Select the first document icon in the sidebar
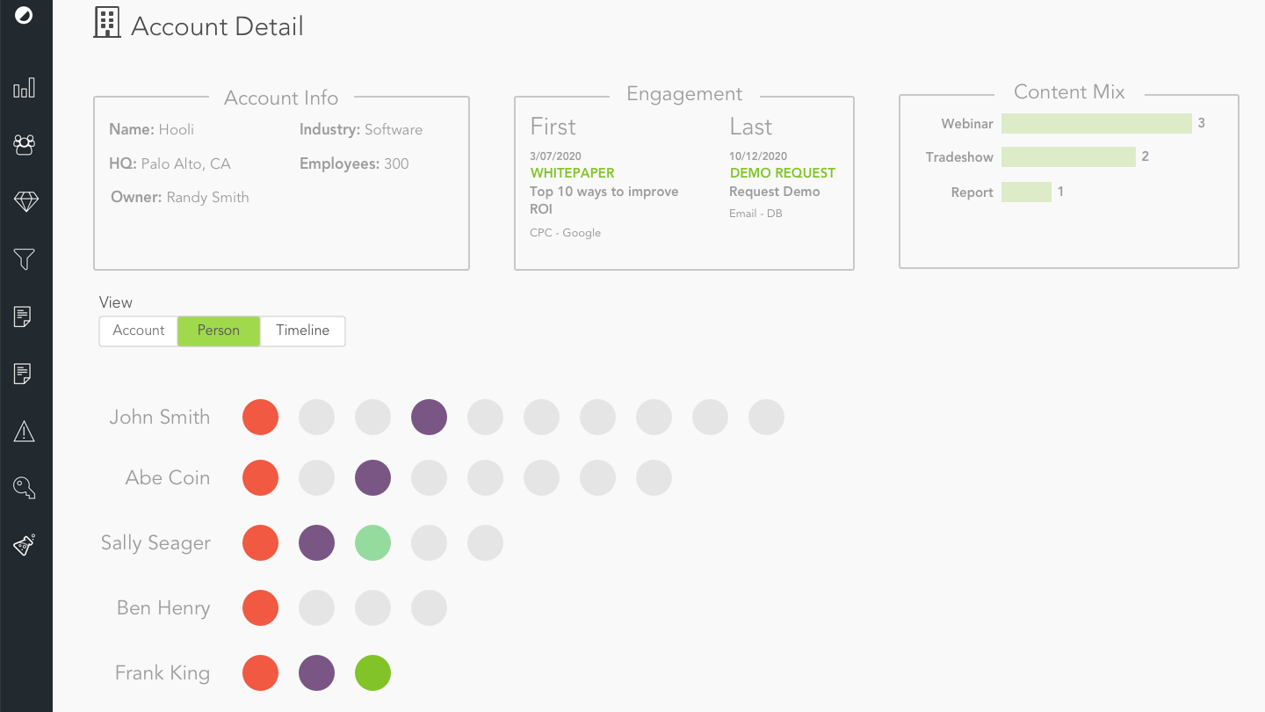The image size is (1265, 712). (26, 316)
